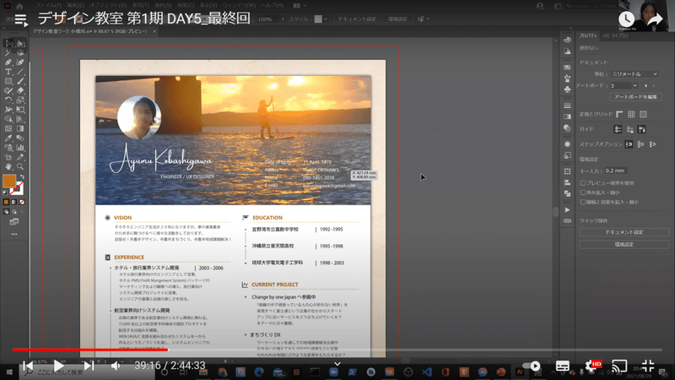Choose the Line Segment tool

pos(20,72)
